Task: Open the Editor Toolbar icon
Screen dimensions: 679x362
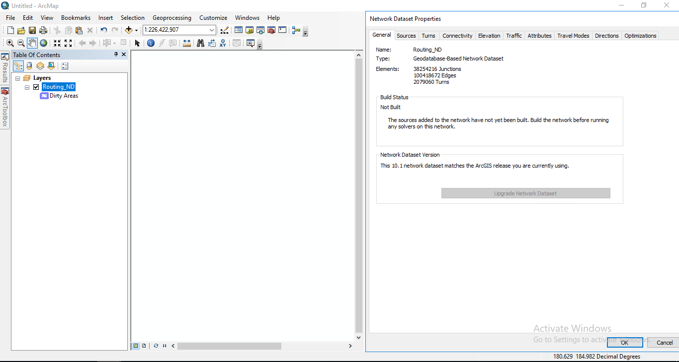Action: click(x=224, y=30)
